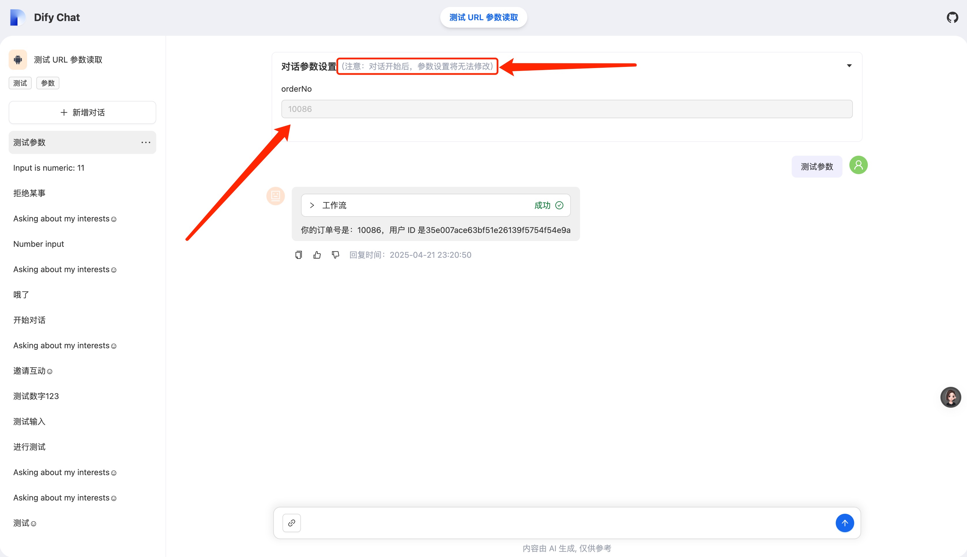The width and height of the screenshot is (967, 557).
Task: Open the GitHub repository icon
Action: tap(952, 18)
